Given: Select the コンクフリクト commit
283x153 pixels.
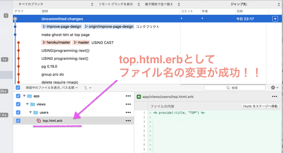Looking at the screenshot, I should pos(148,27).
